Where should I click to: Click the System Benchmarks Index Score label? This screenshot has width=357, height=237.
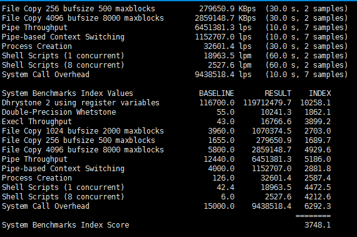pyautogui.click(x=66, y=225)
